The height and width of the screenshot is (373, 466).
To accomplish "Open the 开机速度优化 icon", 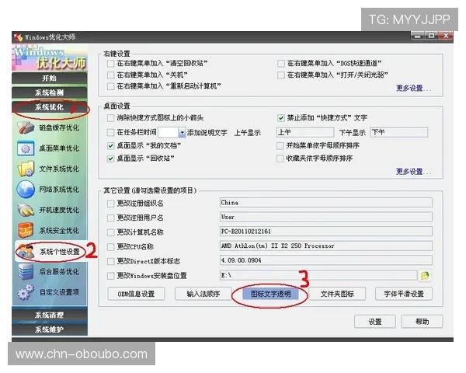I will tap(26, 210).
